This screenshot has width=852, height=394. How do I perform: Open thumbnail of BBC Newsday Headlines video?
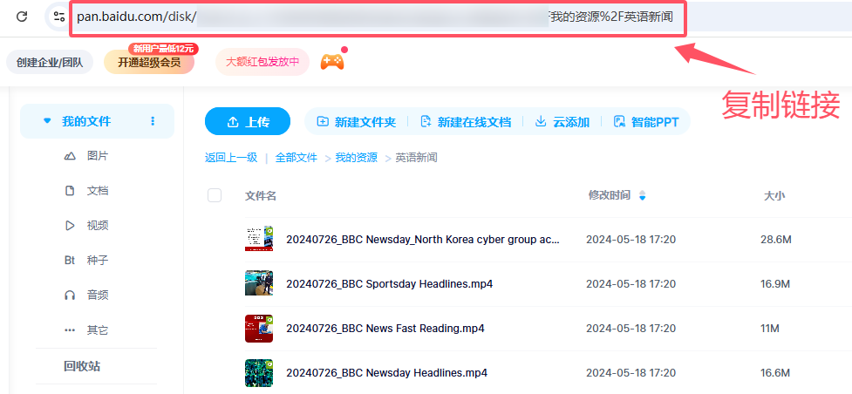[259, 373]
